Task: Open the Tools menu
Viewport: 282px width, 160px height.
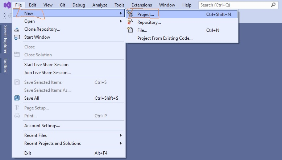Action: [x=119, y=5]
